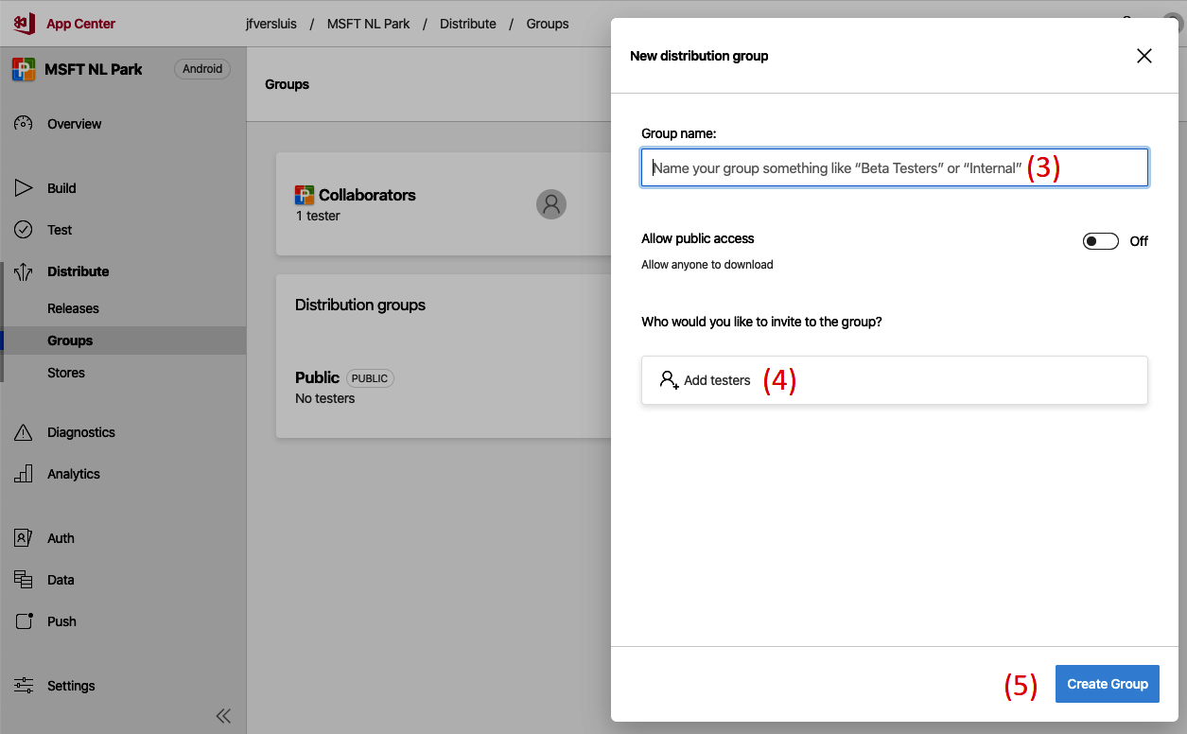Click the "Who would you like to invite" text

click(761, 322)
